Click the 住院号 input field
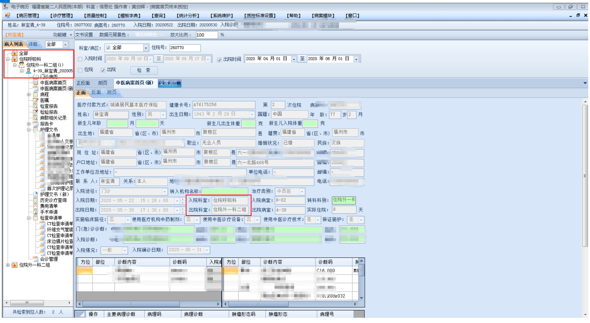Image resolution: width=590 pixels, height=323 pixels. [x=185, y=48]
